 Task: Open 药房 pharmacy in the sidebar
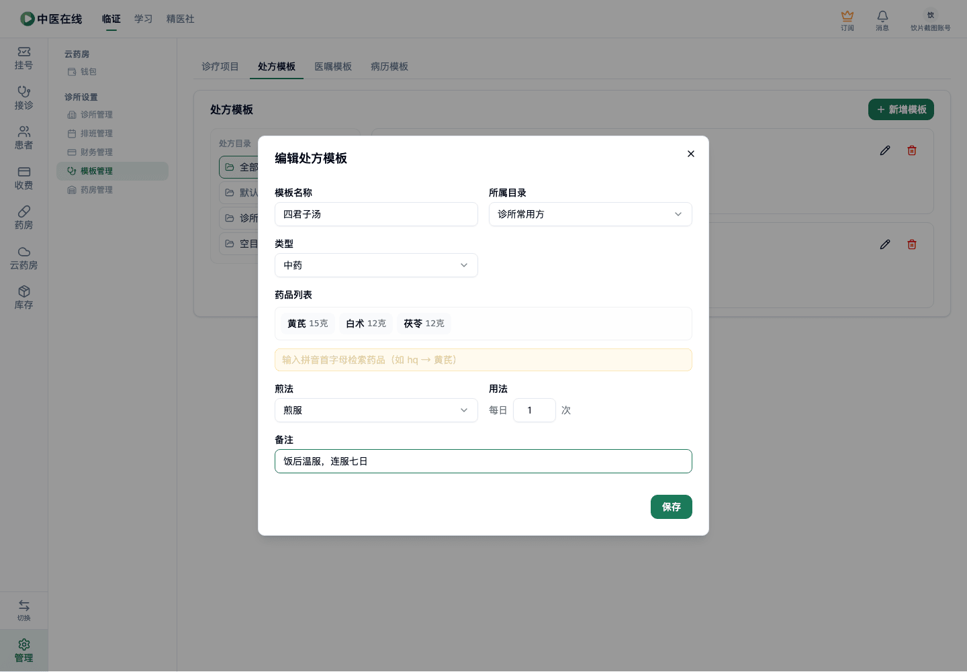coord(24,218)
